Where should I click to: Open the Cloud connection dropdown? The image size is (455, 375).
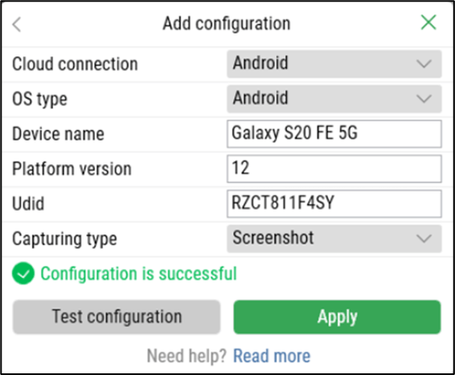pos(334,64)
